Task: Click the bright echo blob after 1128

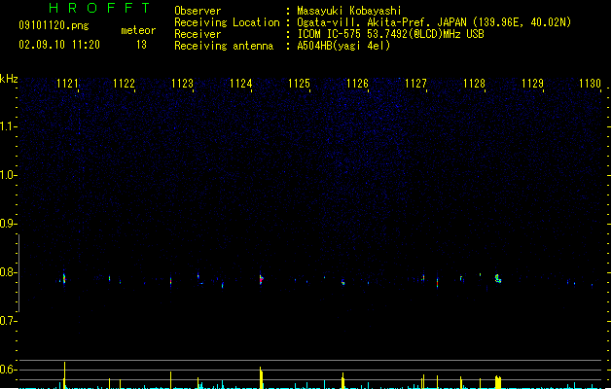Action: pyautogui.click(x=497, y=278)
